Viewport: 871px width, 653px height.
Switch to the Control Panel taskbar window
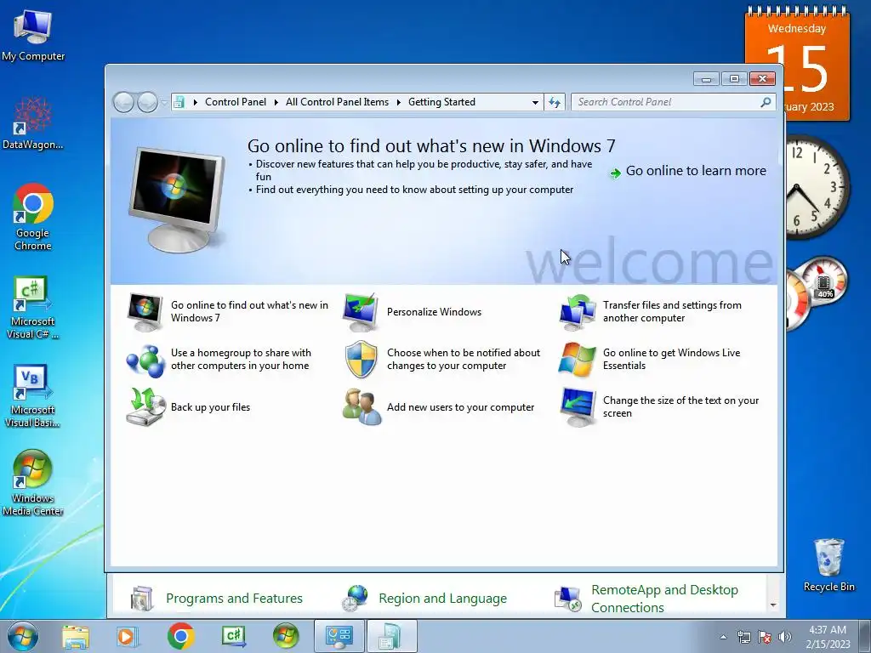tap(339, 636)
